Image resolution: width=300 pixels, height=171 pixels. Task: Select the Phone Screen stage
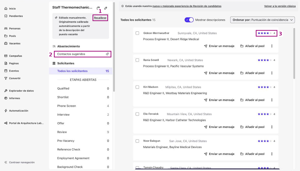point(83,106)
